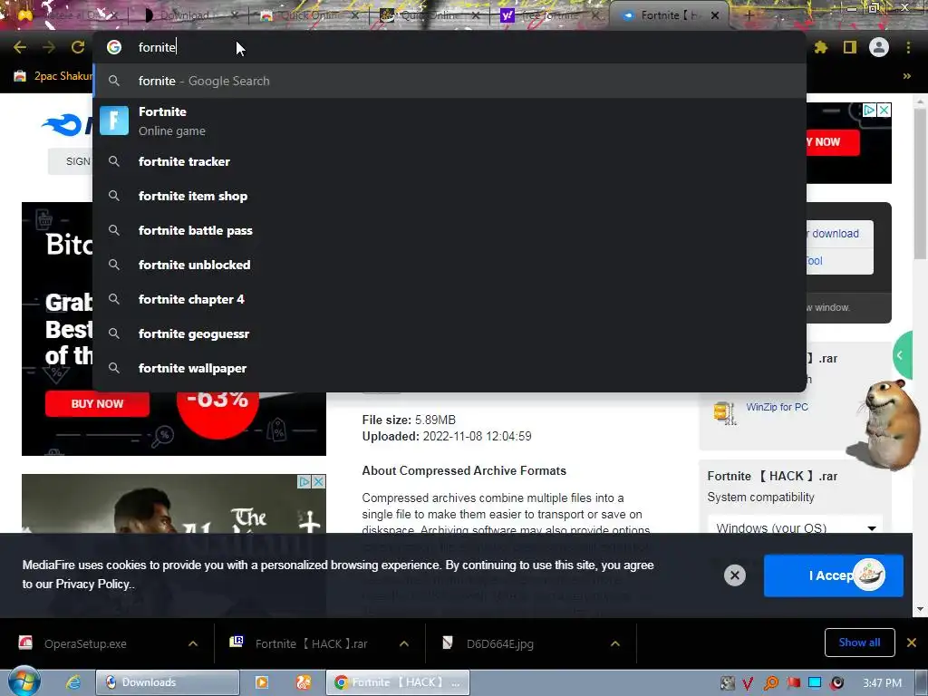Click the WinZip archive icon
928x696 pixels.
(x=724, y=412)
